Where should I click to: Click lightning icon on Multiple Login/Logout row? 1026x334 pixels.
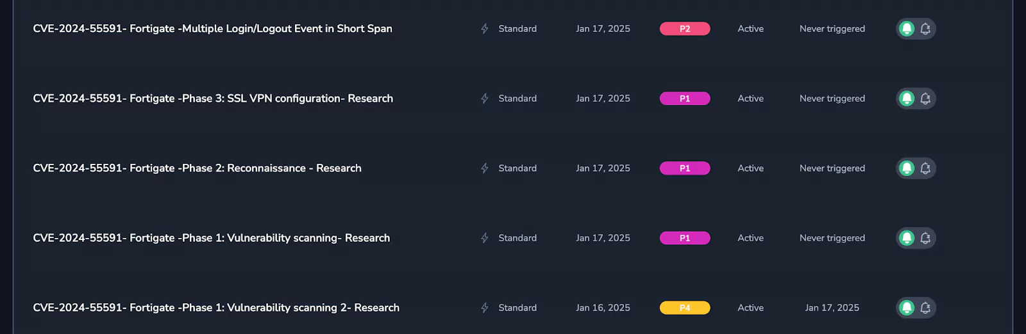click(x=485, y=29)
